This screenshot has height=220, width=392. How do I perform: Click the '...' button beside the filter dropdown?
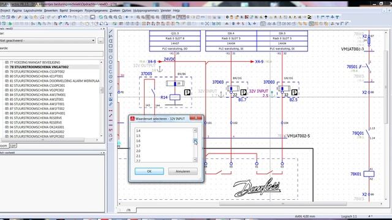coord(100,40)
